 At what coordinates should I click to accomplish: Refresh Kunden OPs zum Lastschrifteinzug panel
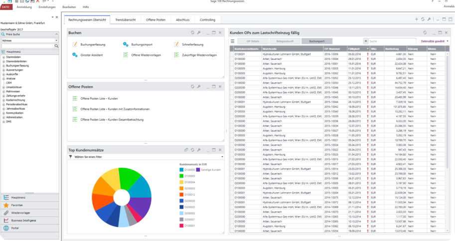coord(425,32)
